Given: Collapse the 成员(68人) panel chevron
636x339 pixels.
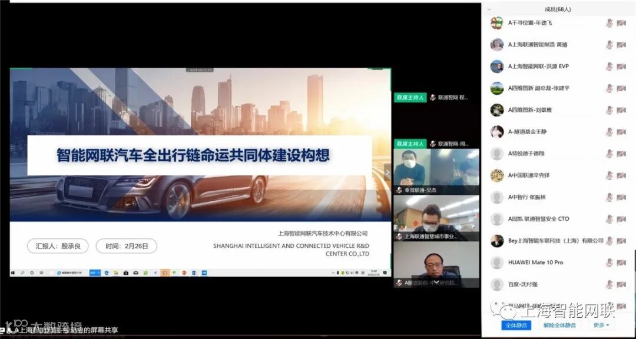Looking at the screenshot, I should (489, 9).
